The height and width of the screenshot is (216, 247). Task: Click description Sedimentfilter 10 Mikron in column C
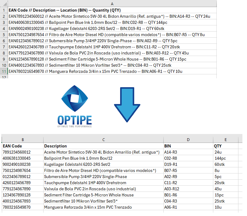coord(104,201)
